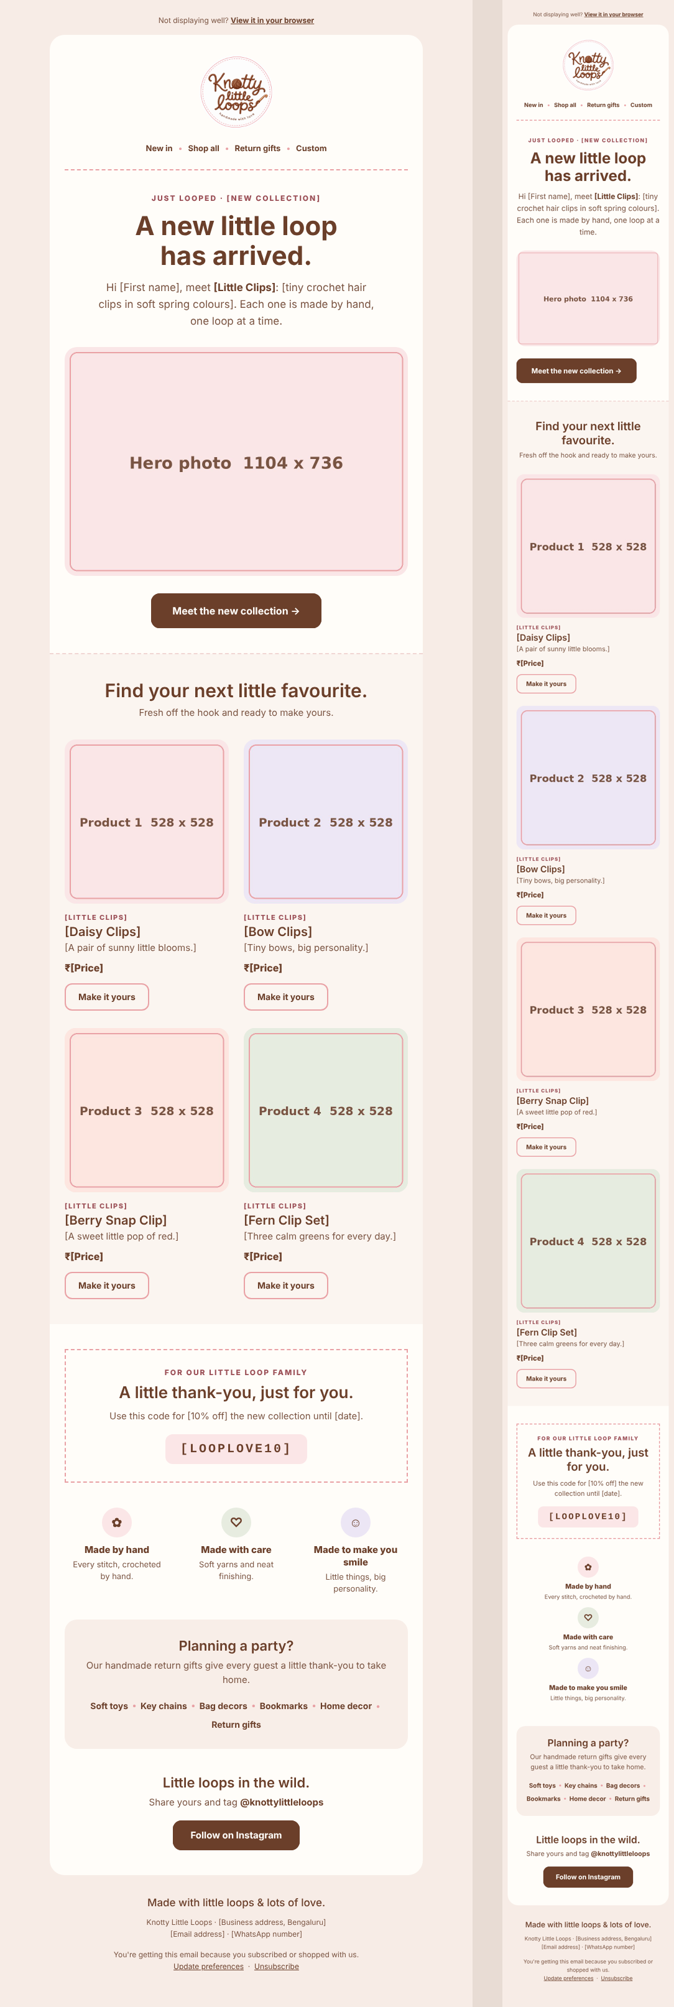Select 'Return gifts' nav item in mobile header
This screenshot has width=674, height=2007.
click(x=603, y=105)
